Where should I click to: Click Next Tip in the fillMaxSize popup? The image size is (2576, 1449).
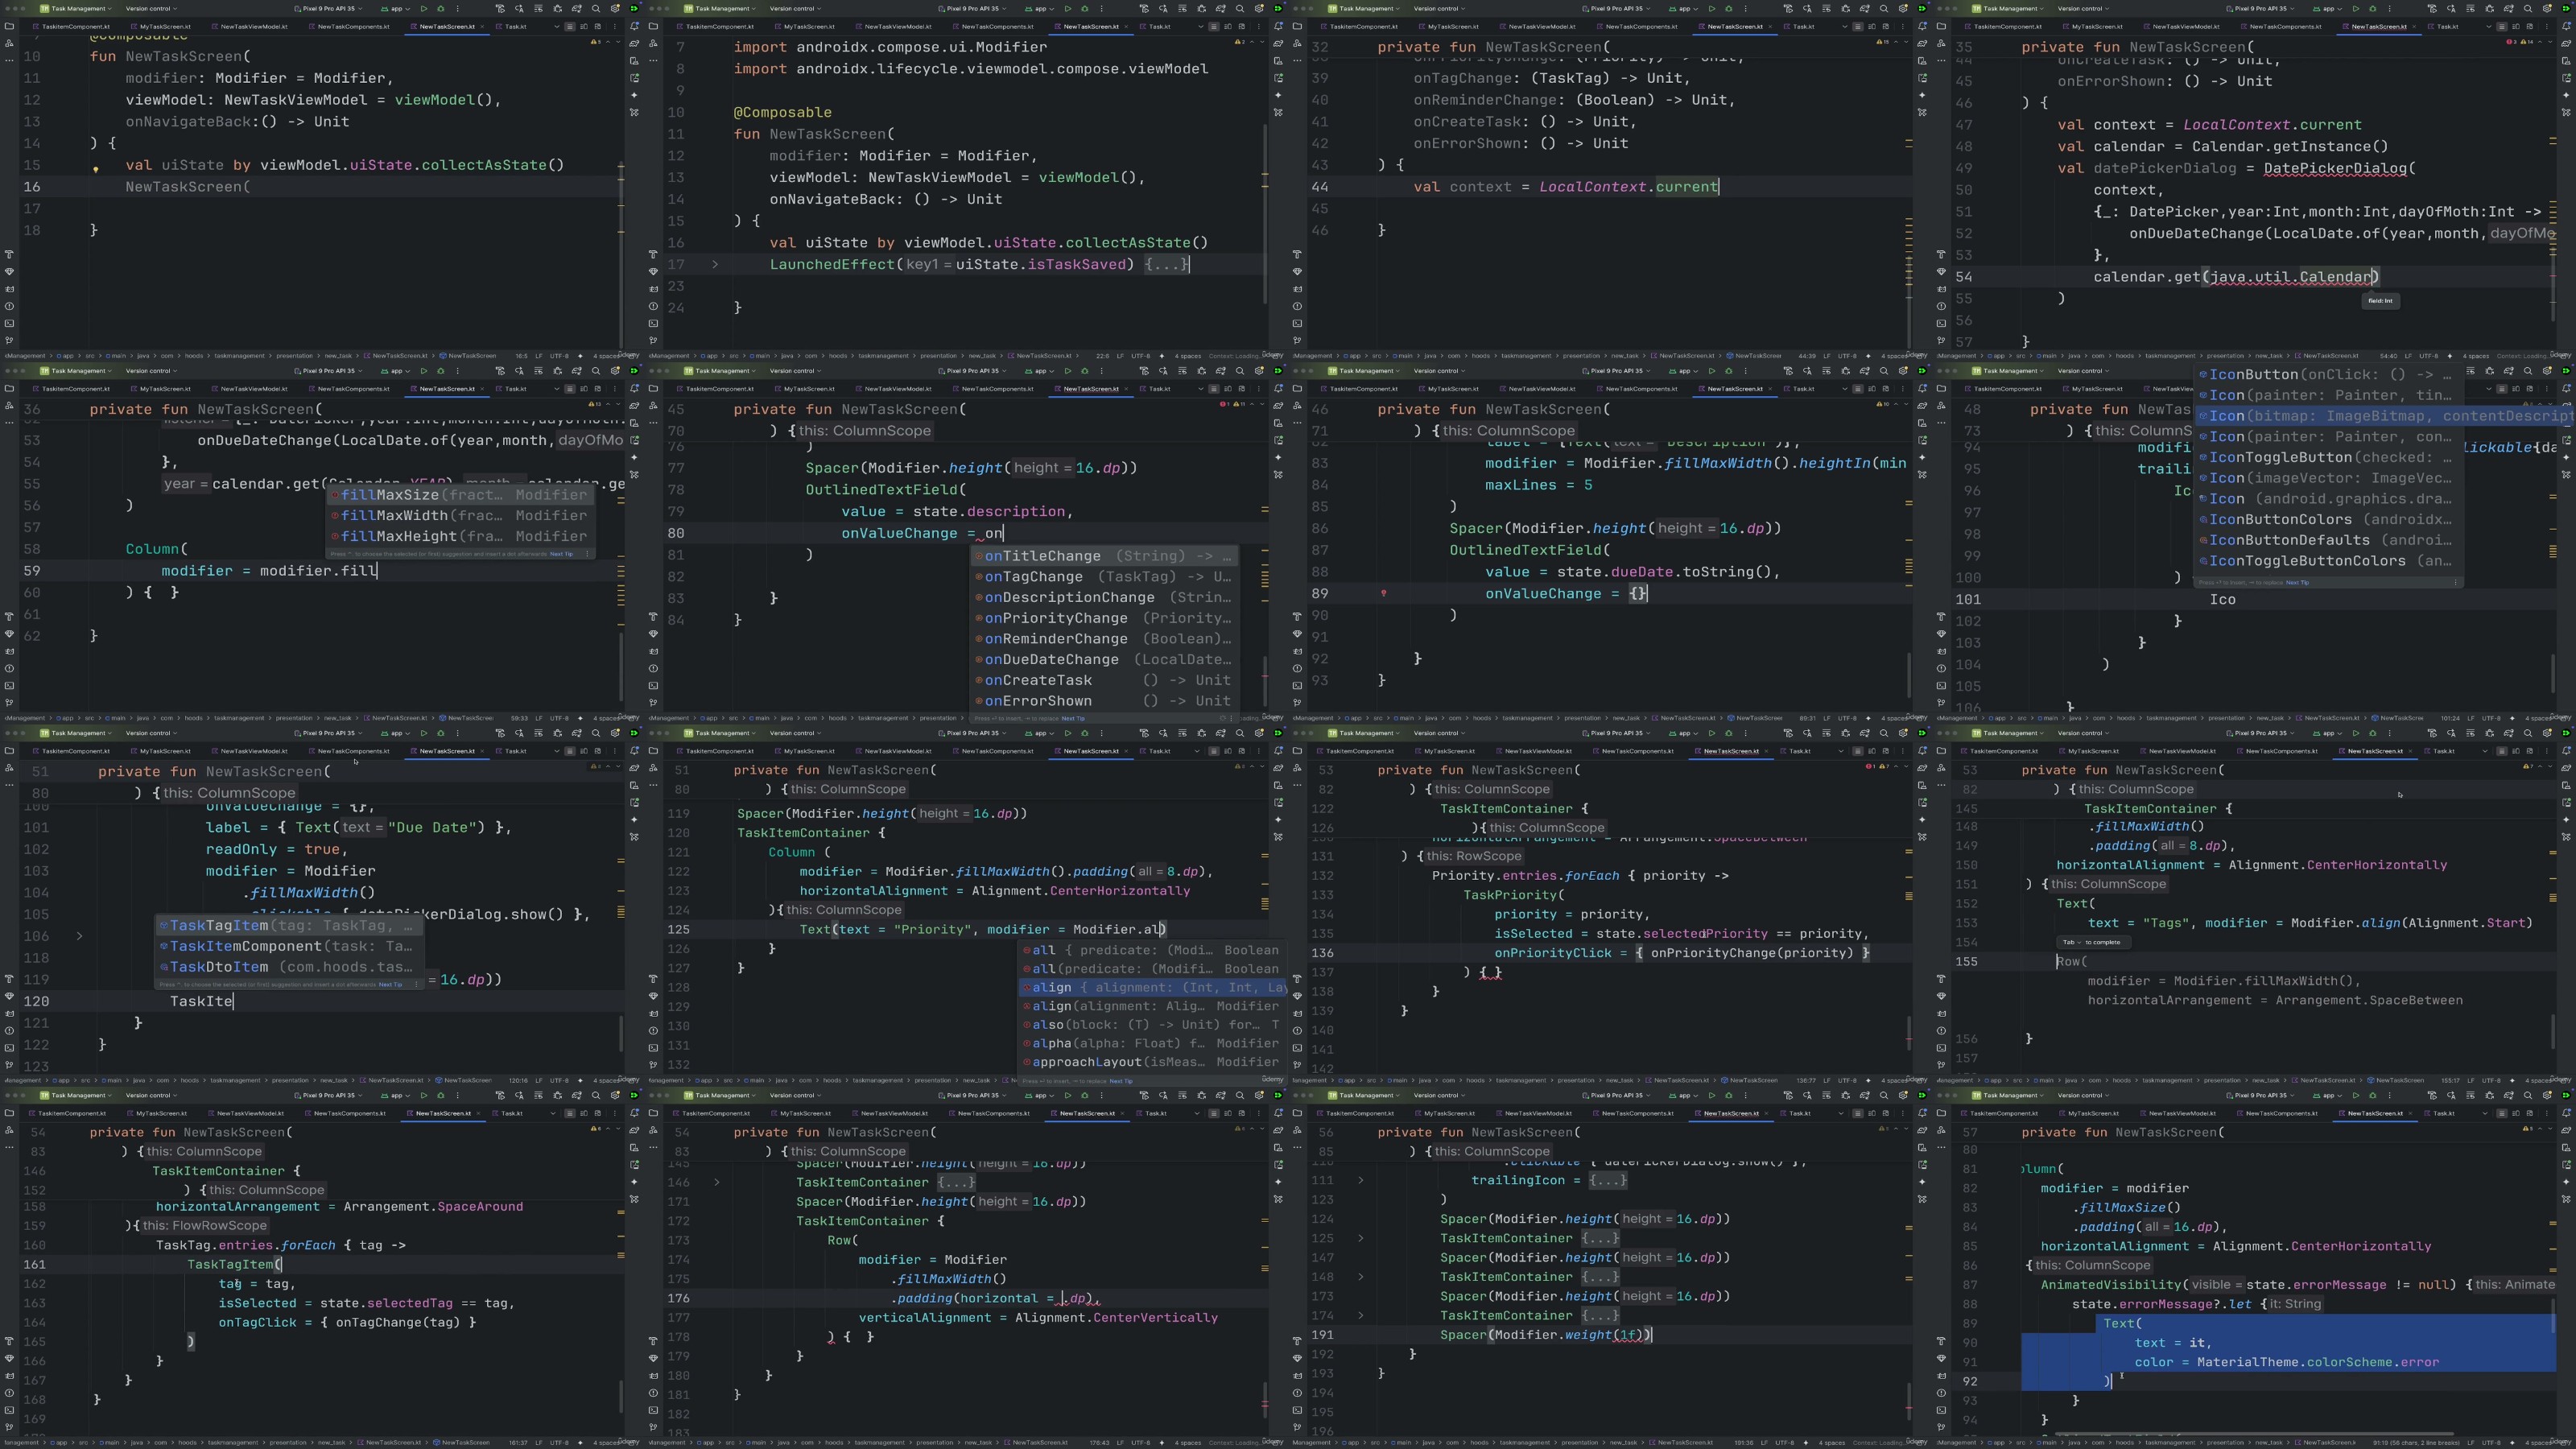[x=562, y=554]
